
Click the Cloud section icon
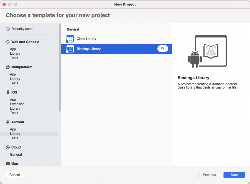click(7, 147)
